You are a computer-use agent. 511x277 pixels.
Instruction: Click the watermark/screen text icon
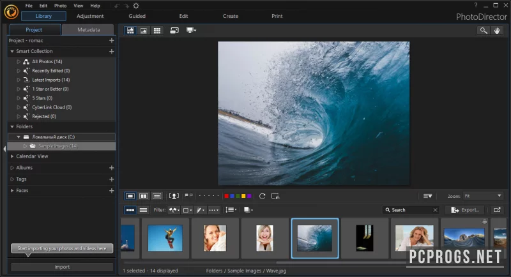(x=275, y=196)
